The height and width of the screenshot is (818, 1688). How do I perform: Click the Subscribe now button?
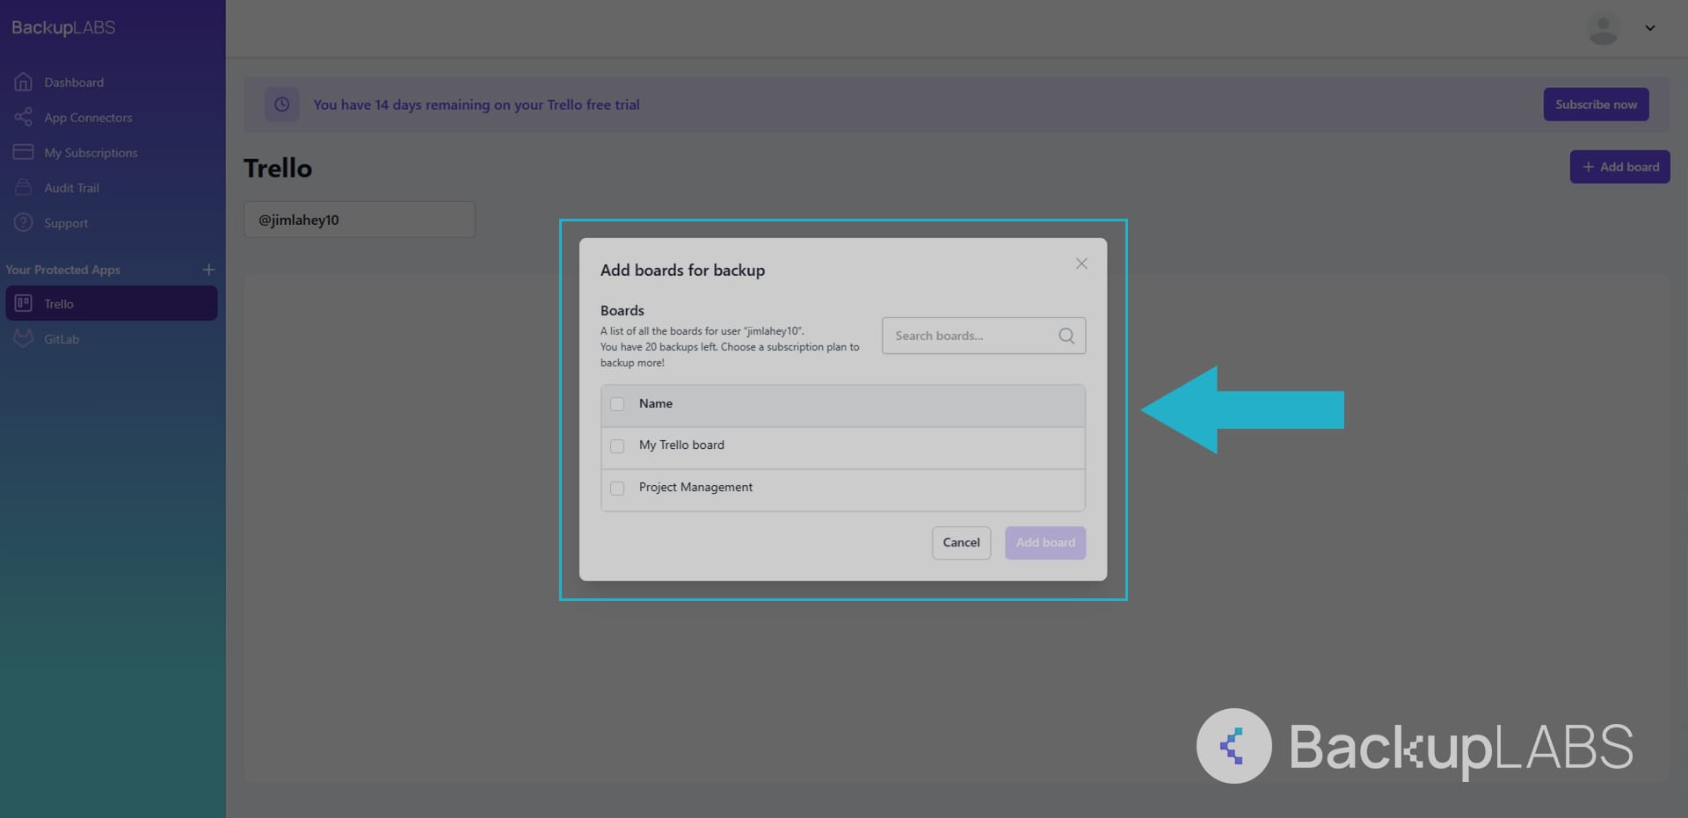click(x=1596, y=105)
